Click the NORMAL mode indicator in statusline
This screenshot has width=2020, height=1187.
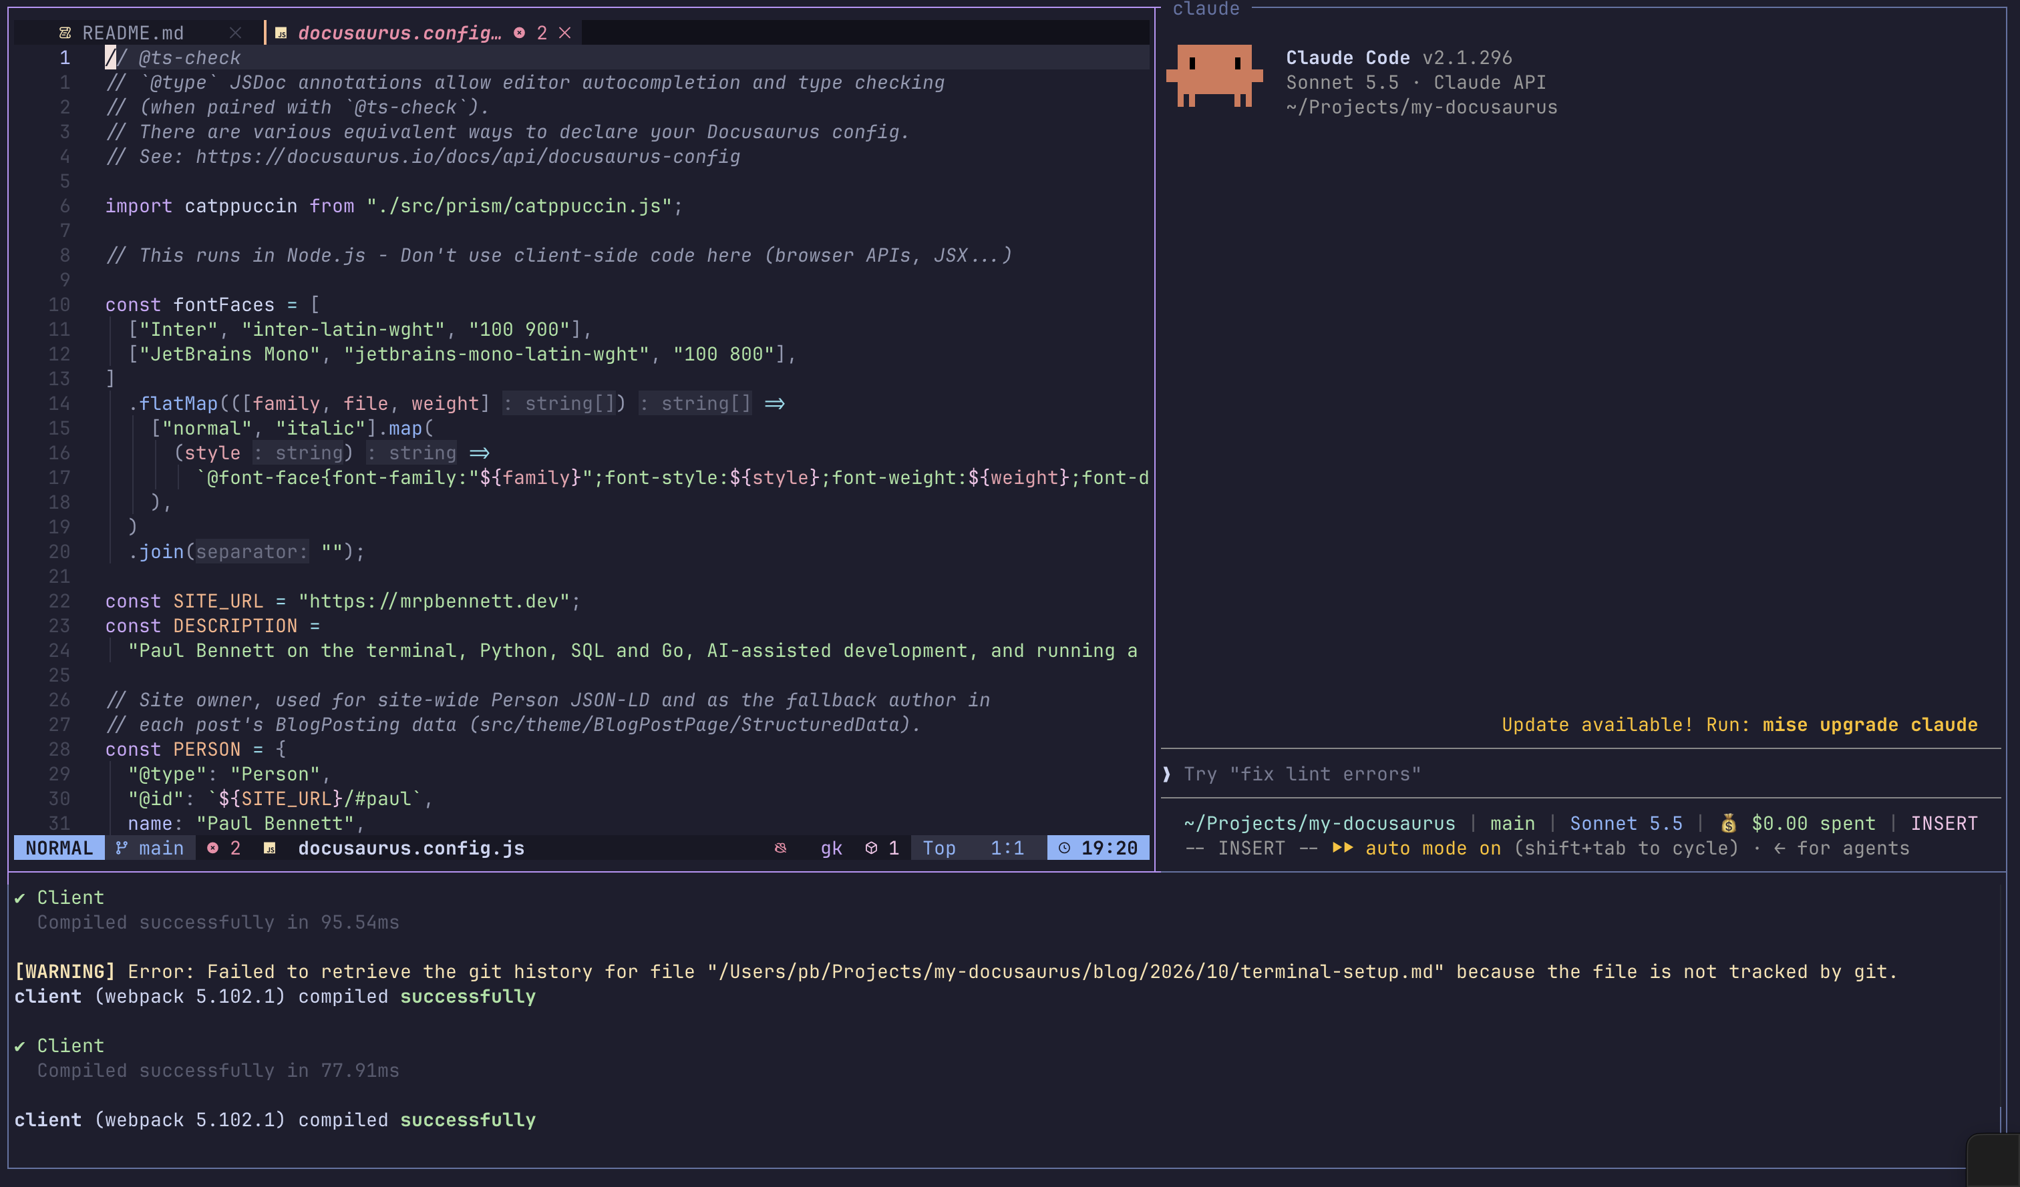pos(59,847)
